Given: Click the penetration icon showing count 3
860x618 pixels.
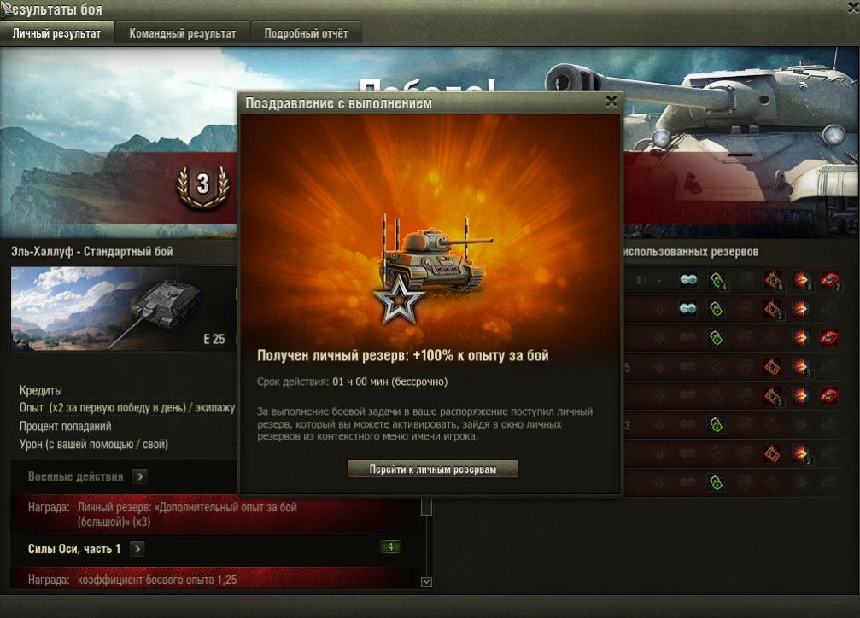Looking at the screenshot, I should coord(801,367).
